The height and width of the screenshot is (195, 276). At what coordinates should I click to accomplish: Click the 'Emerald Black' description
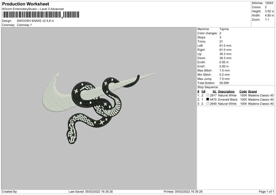coord(228,100)
